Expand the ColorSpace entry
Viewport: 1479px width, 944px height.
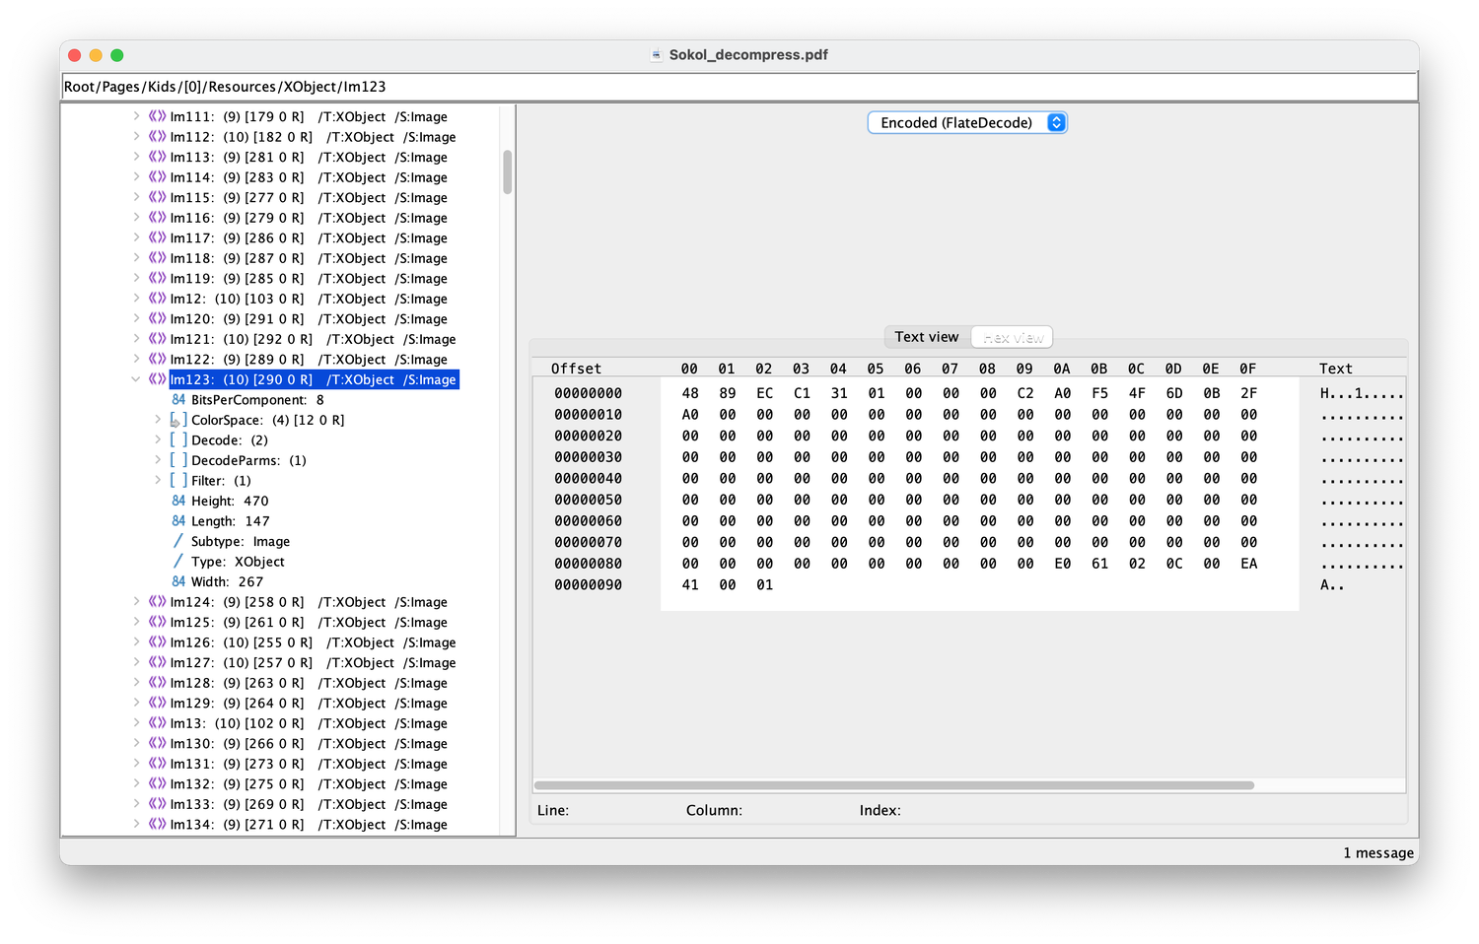pyautogui.click(x=158, y=420)
